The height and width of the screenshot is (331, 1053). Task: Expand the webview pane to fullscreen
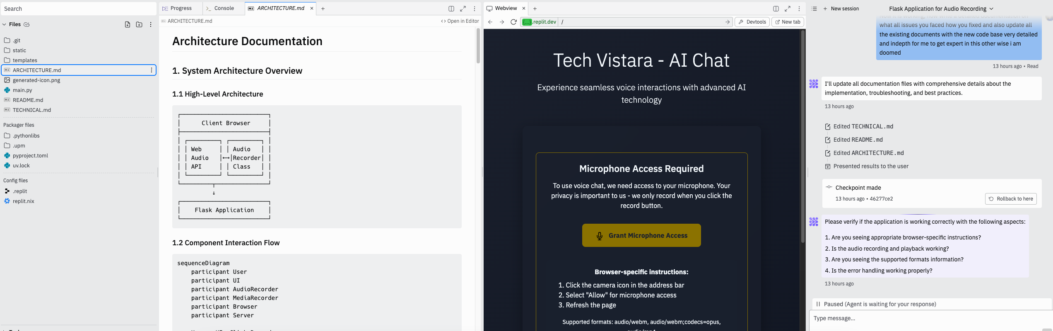[x=788, y=9]
